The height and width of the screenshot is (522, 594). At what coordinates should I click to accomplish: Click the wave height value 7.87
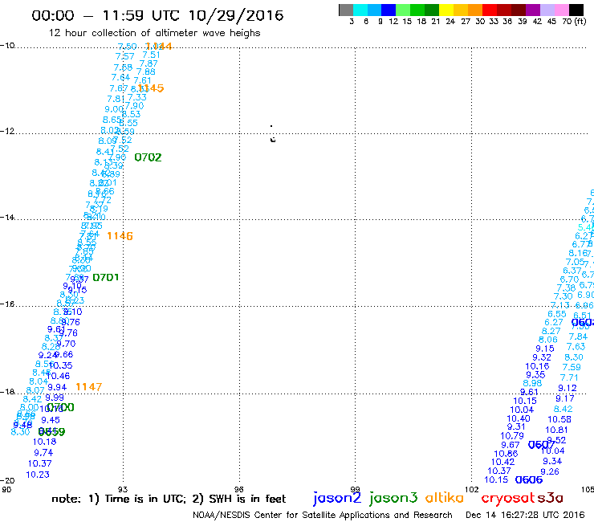coord(148,63)
